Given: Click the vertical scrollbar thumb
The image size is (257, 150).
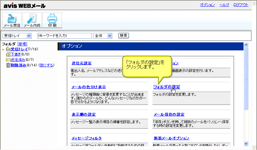Looking at the screenshot, I should click(246, 79).
